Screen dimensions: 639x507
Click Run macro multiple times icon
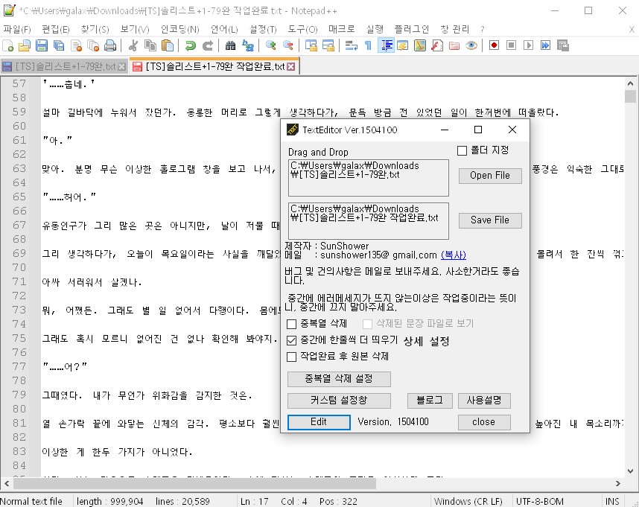point(545,45)
